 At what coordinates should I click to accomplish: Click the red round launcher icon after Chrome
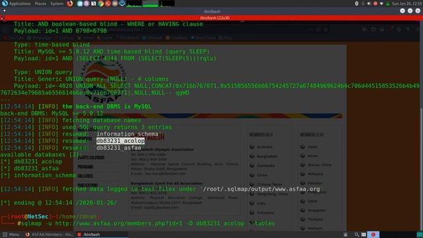coord(108,3)
